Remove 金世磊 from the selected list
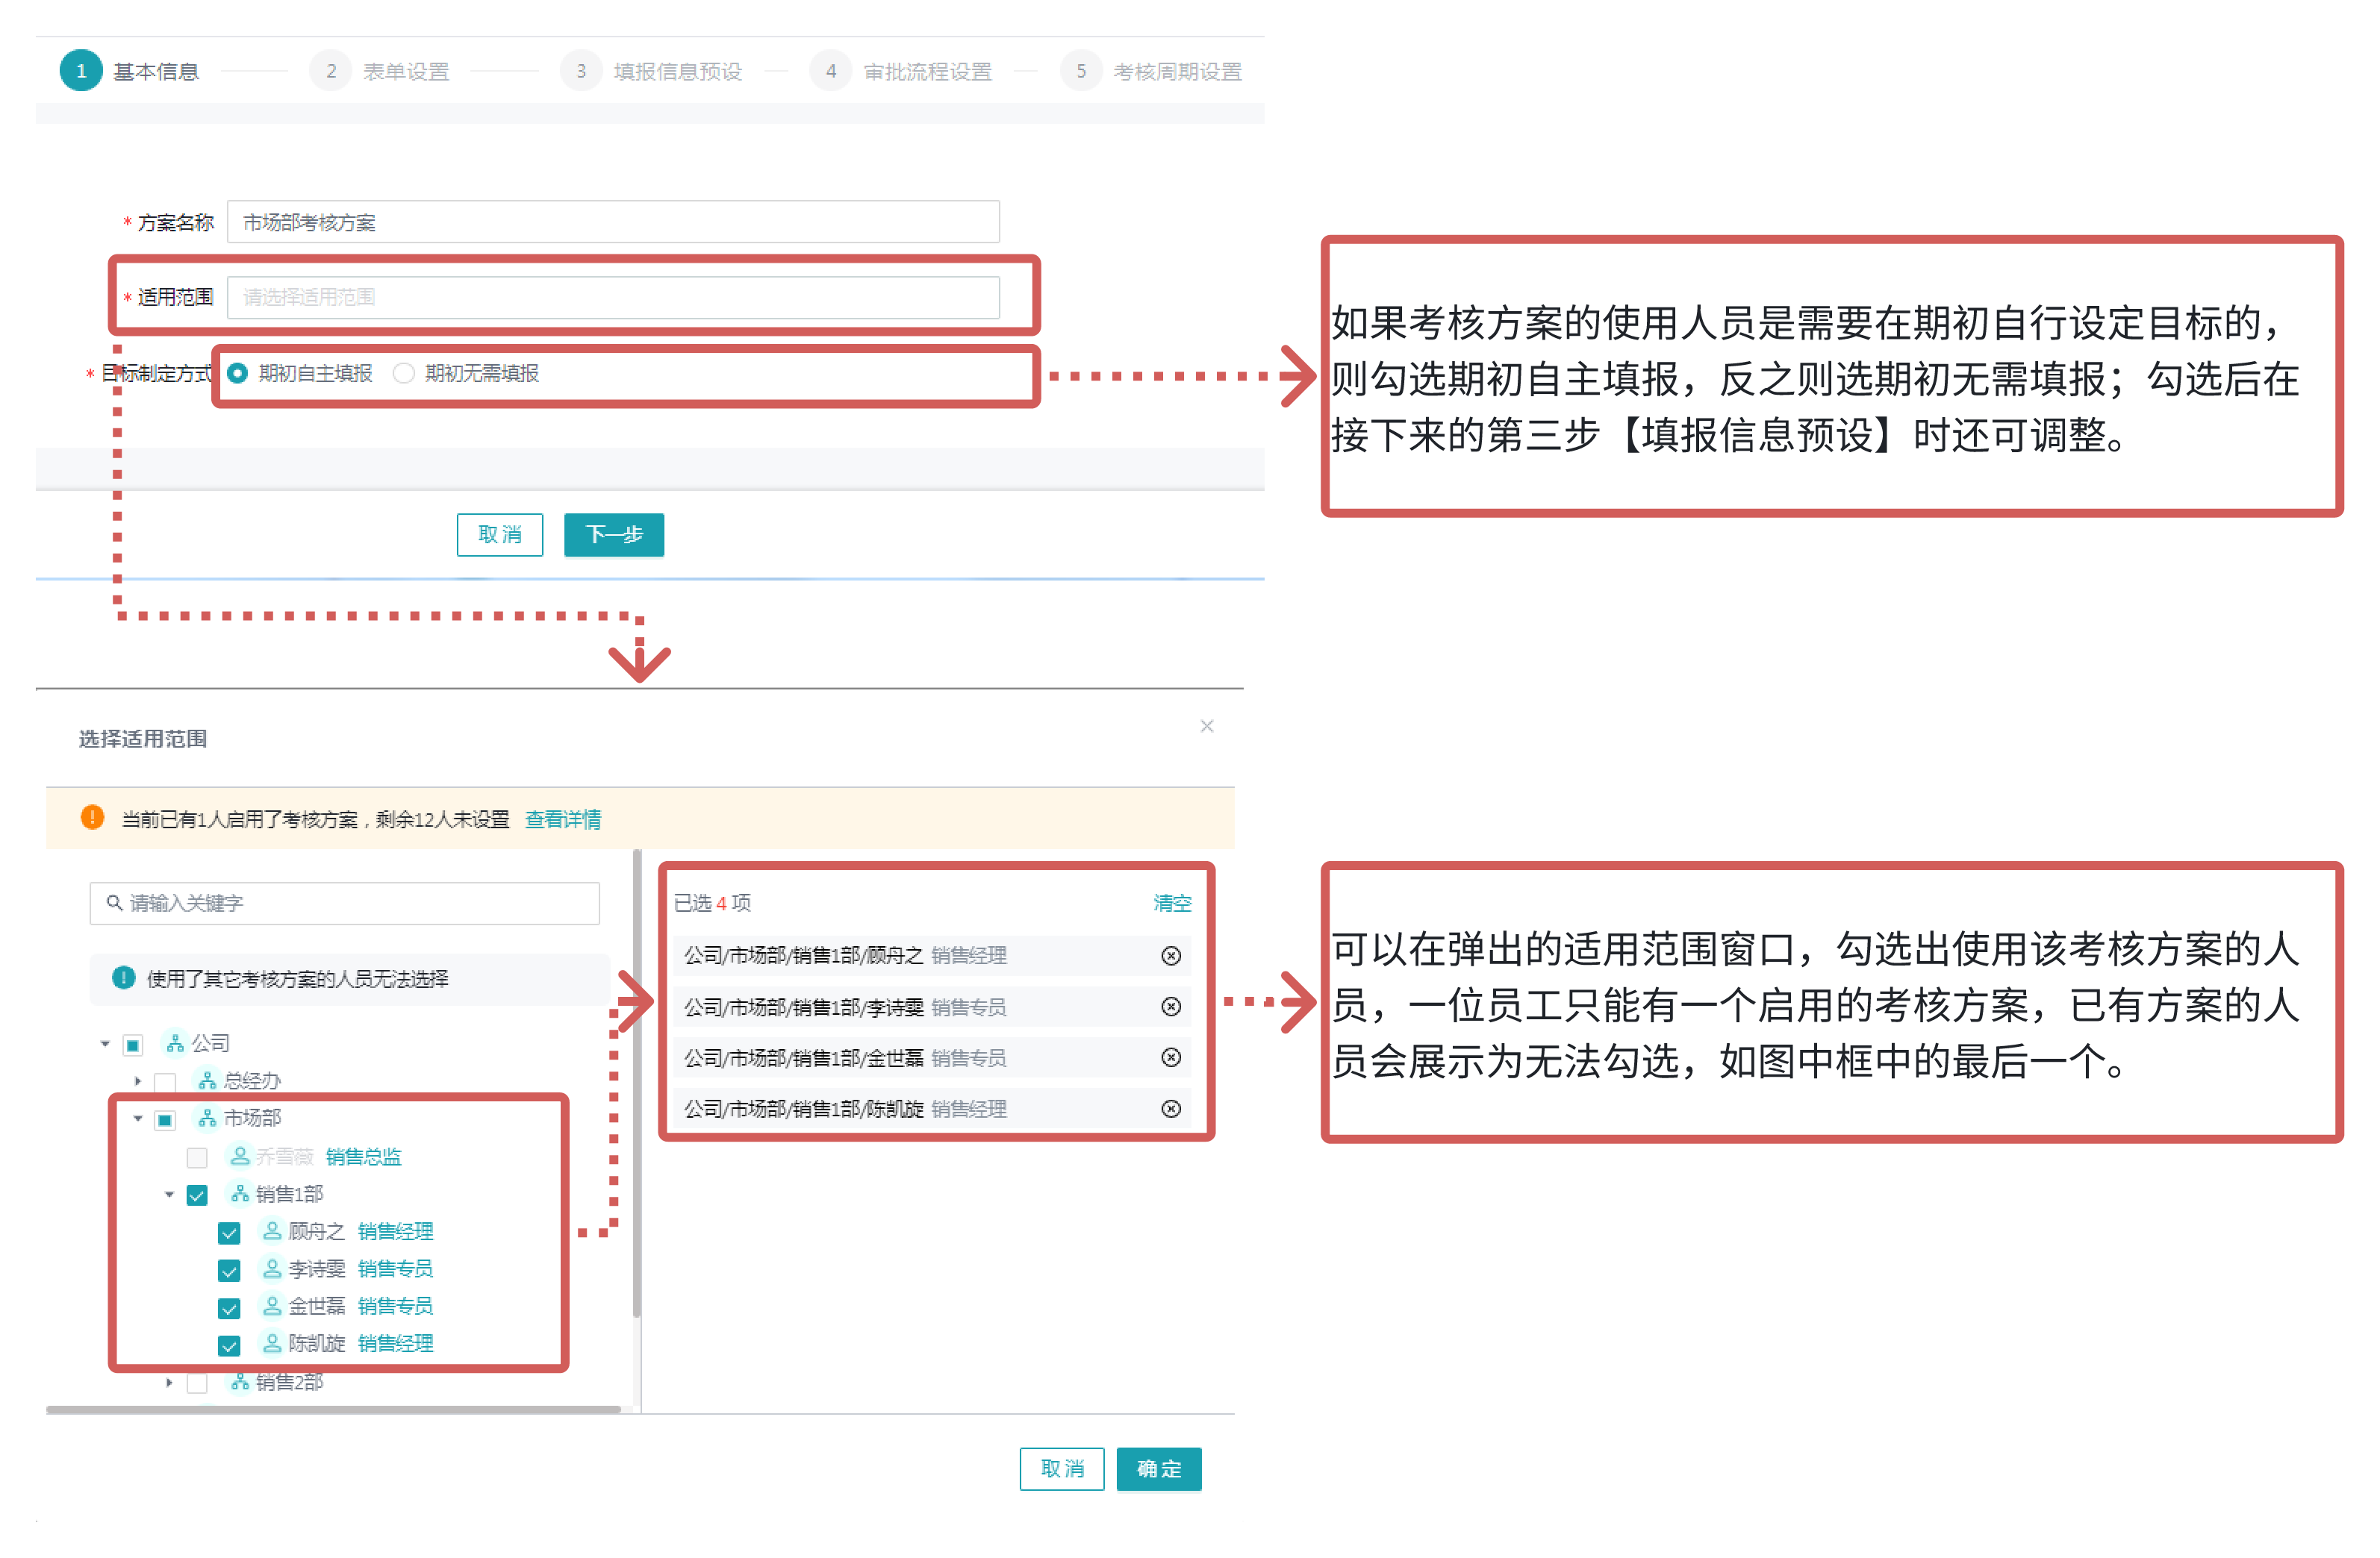Image resolution: width=2380 pixels, height=1558 pixels. click(x=1171, y=1058)
